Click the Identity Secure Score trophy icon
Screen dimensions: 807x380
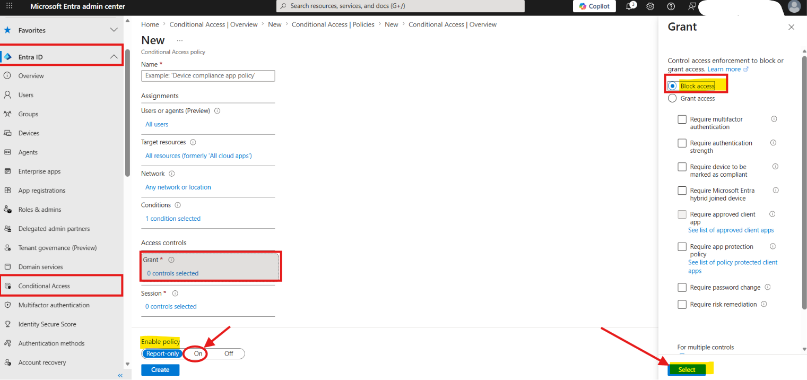pyautogui.click(x=7, y=324)
